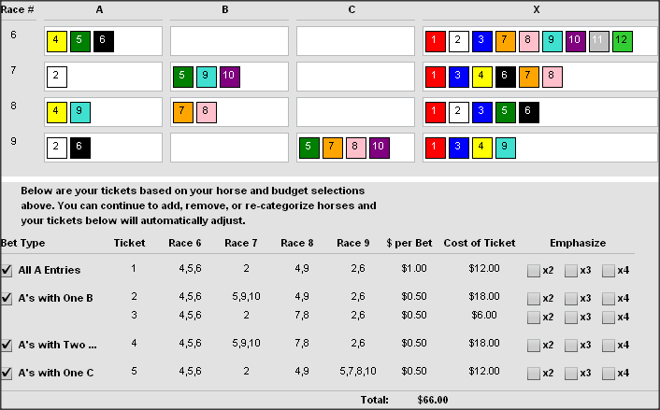Select green horse 12 in Race 6 column X
The image size is (660, 410).
pos(623,41)
